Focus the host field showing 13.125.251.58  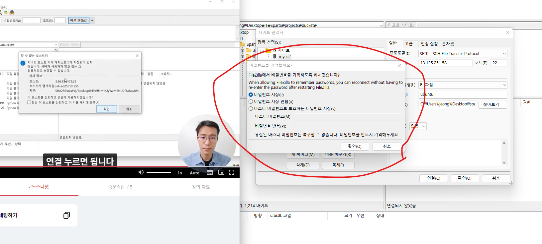pos(445,63)
